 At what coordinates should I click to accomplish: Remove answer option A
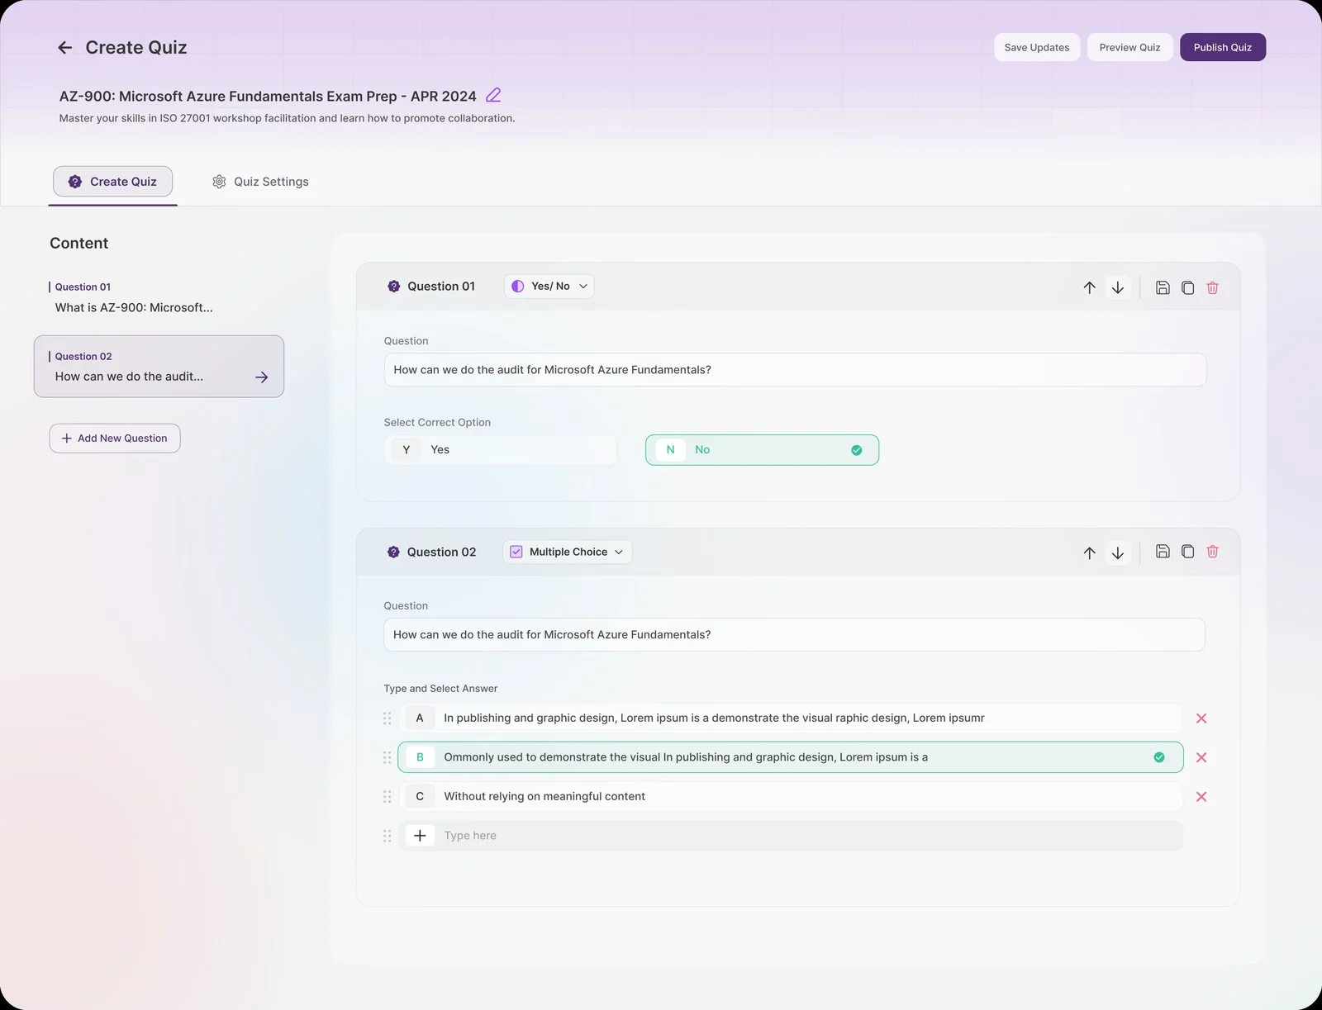[1201, 718]
